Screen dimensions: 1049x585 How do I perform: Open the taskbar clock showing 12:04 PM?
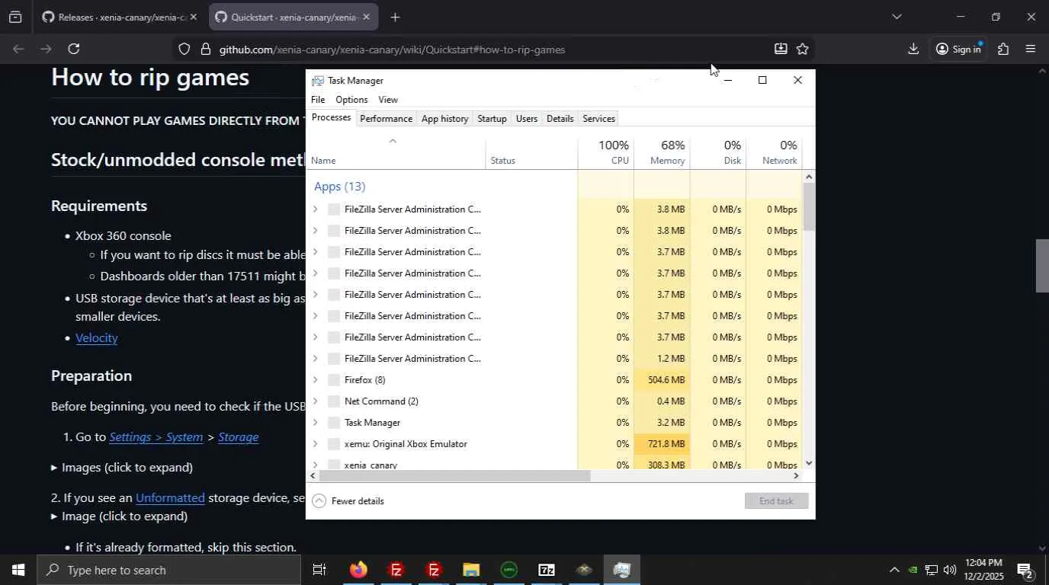click(983, 570)
